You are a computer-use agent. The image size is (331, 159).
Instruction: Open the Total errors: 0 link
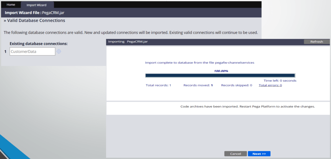click(270, 85)
